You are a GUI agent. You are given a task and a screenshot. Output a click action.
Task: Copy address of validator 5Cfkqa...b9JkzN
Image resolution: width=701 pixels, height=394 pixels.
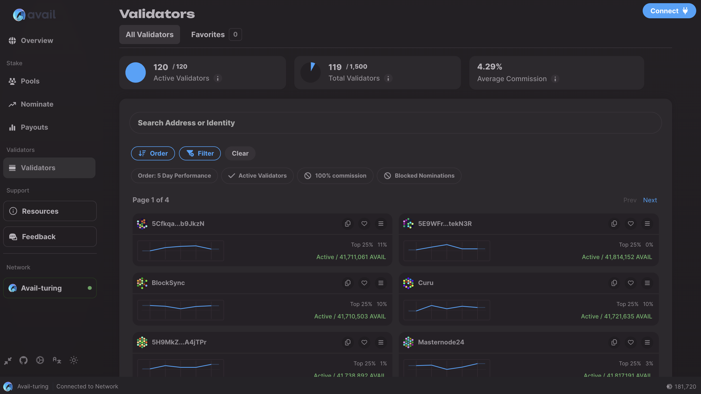[x=348, y=224]
